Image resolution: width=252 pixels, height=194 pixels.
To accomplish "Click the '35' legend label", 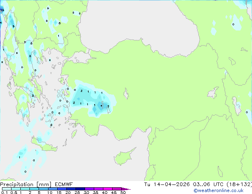I will pyautogui.click(x=95, y=192).
